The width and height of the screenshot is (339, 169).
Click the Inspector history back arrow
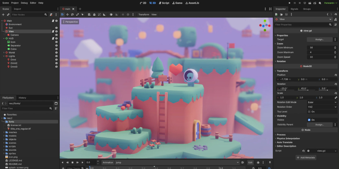tap(328, 14)
